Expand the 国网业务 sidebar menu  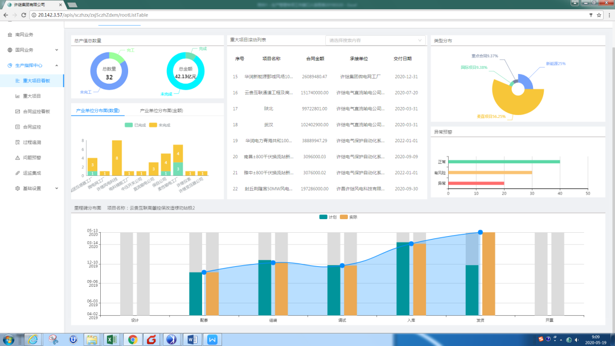click(x=56, y=50)
